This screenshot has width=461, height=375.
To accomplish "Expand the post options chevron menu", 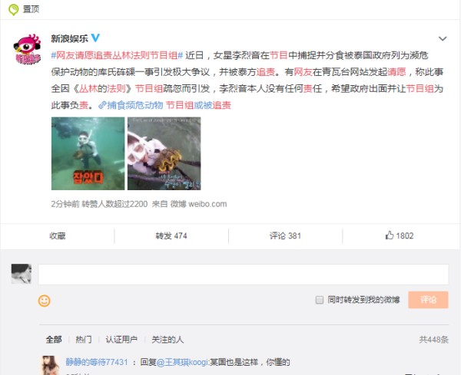I will coord(443,38).
